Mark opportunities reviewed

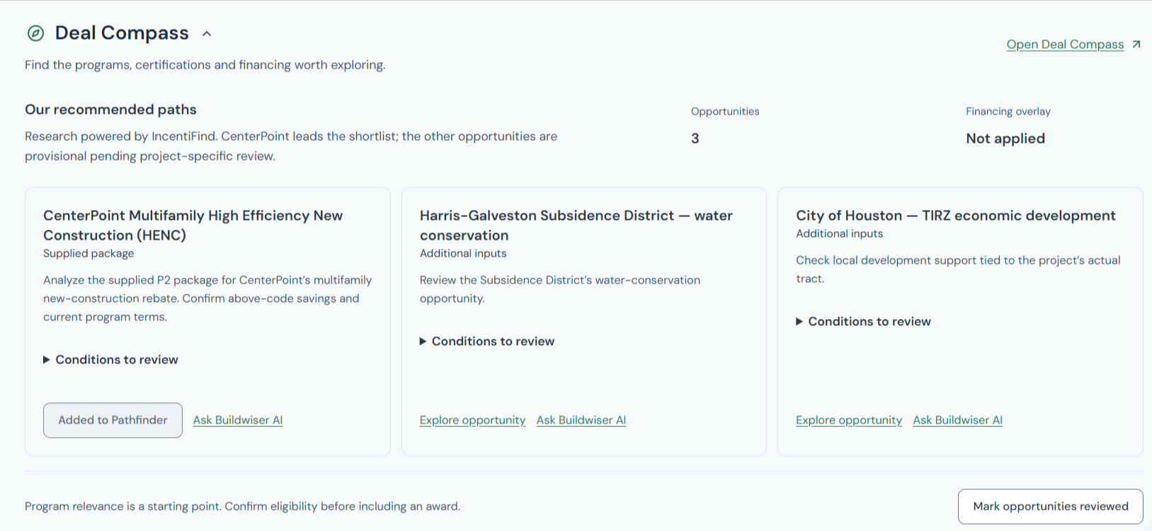pos(1051,506)
